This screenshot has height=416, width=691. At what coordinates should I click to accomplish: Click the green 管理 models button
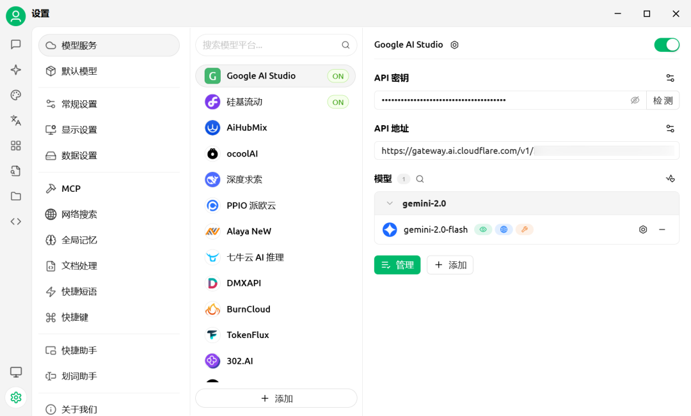[397, 265]
